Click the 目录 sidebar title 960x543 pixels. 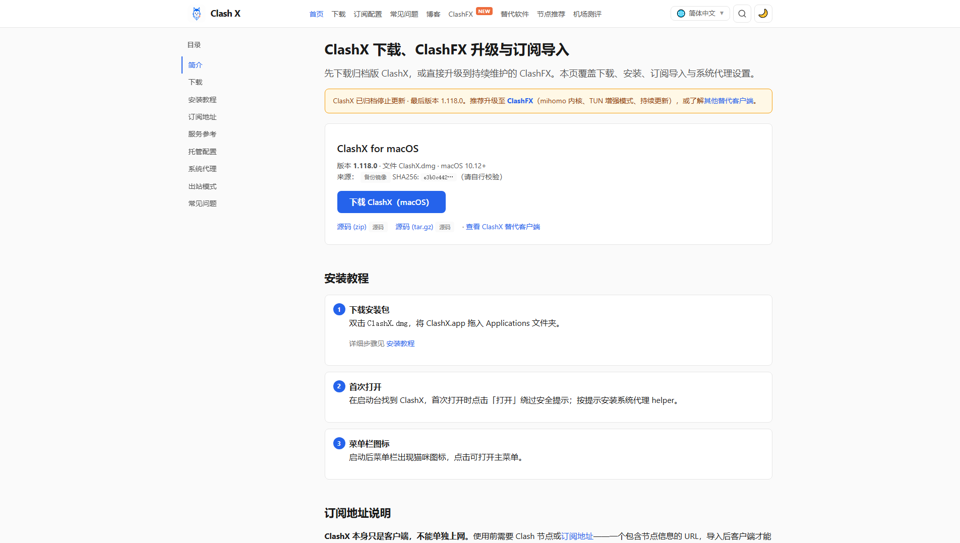click(x=194, y=45)
